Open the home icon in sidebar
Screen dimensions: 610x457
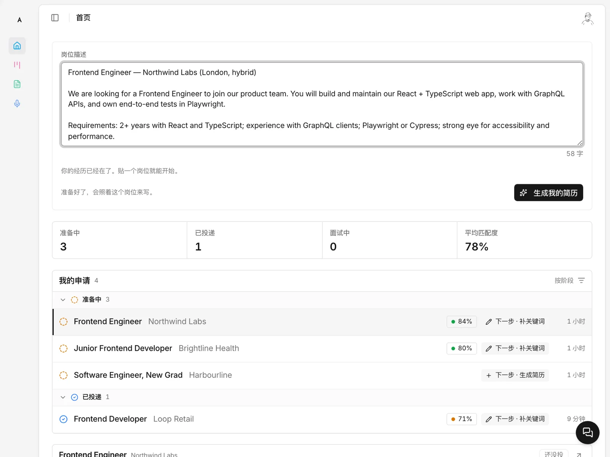click(17, 46)
